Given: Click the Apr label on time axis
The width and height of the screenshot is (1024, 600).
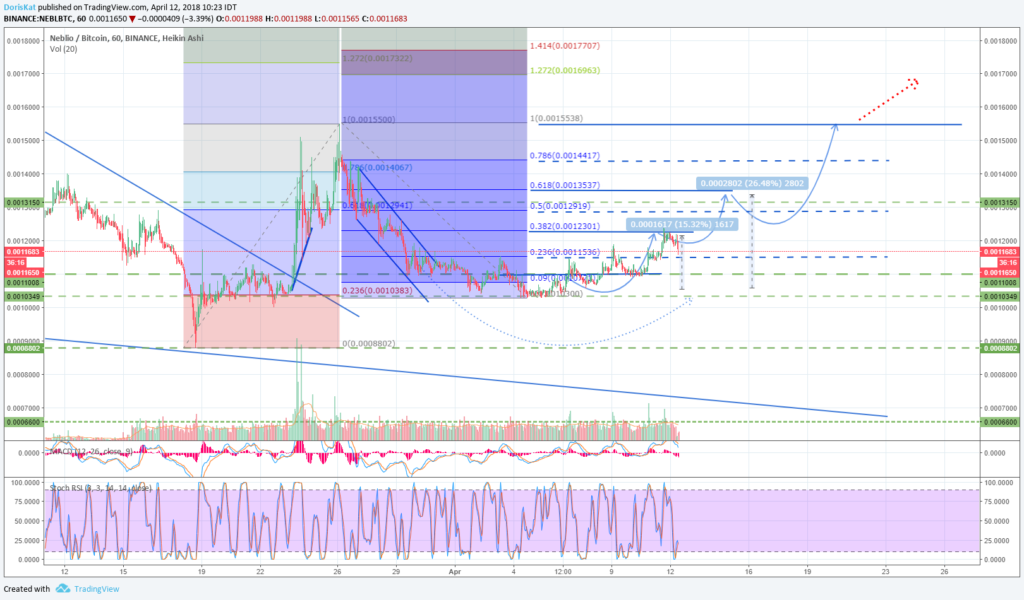Looking at the screenshot, I should (455, 572).
